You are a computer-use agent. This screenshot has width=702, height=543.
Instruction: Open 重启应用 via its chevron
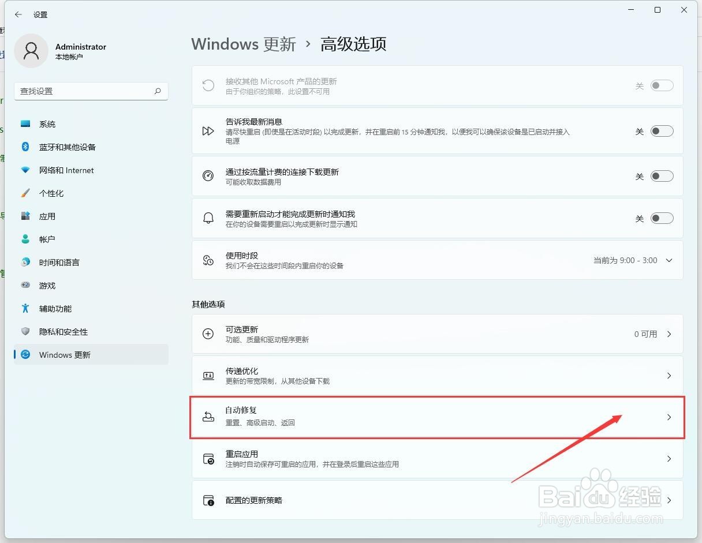(669, 459)
